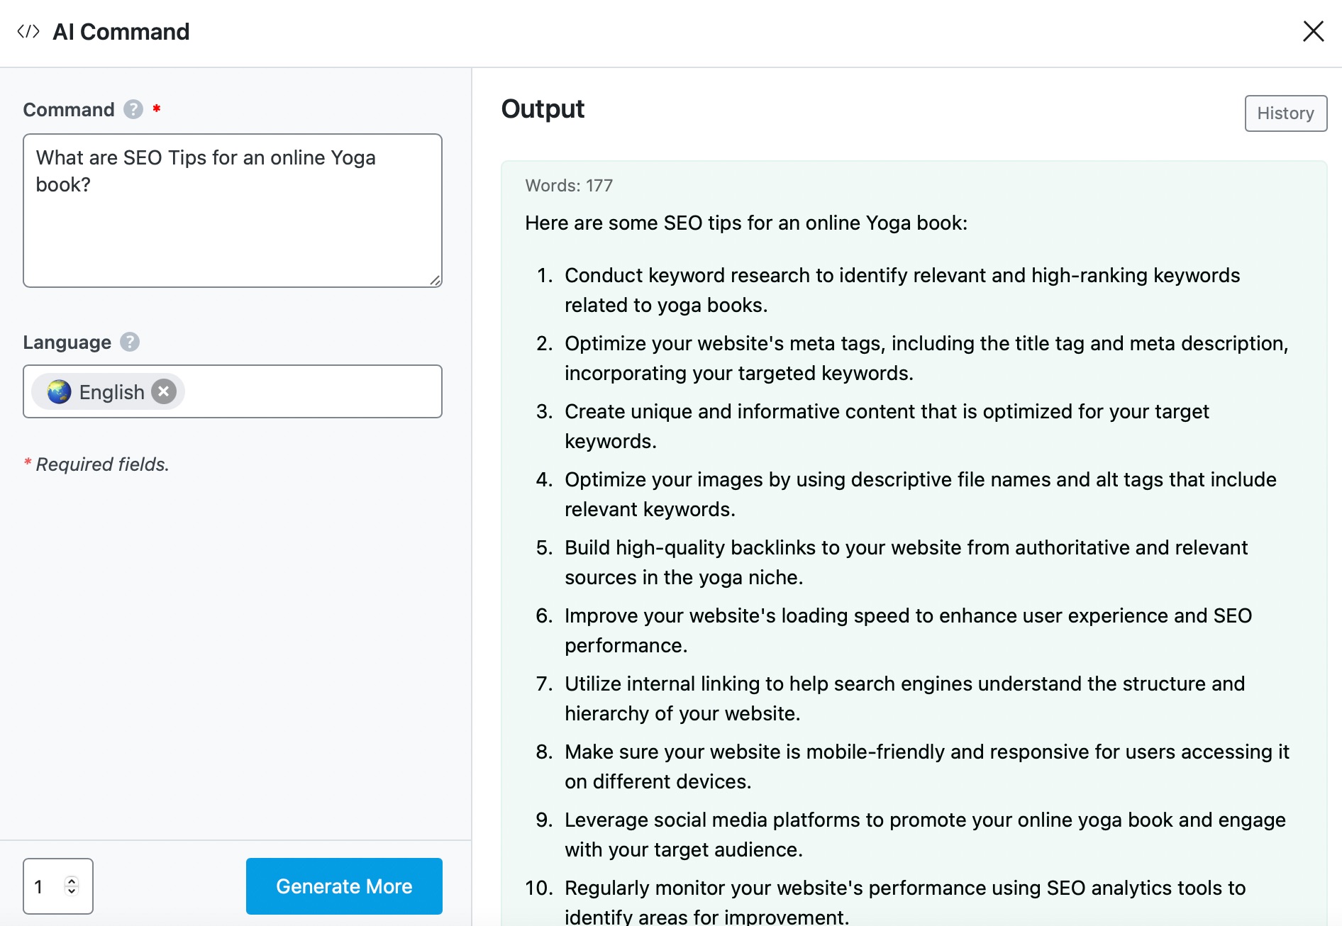Open the Language selection field

tap(233, 391)
